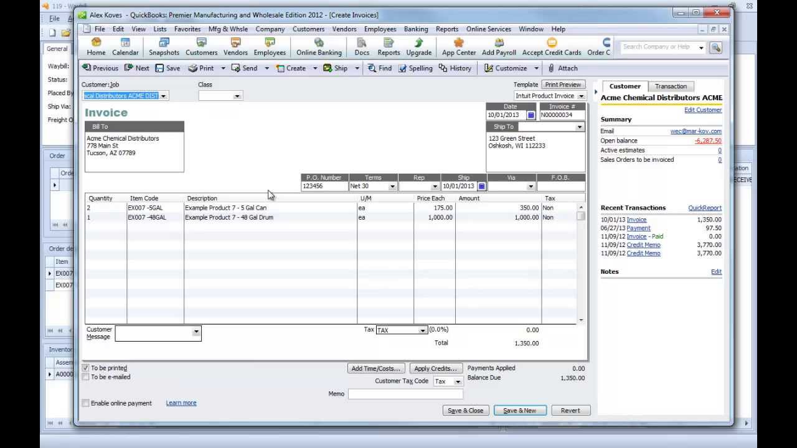Save the invoice via toolbar Save
The width and height of the screenshot is (797, 448).
(167, 68)
